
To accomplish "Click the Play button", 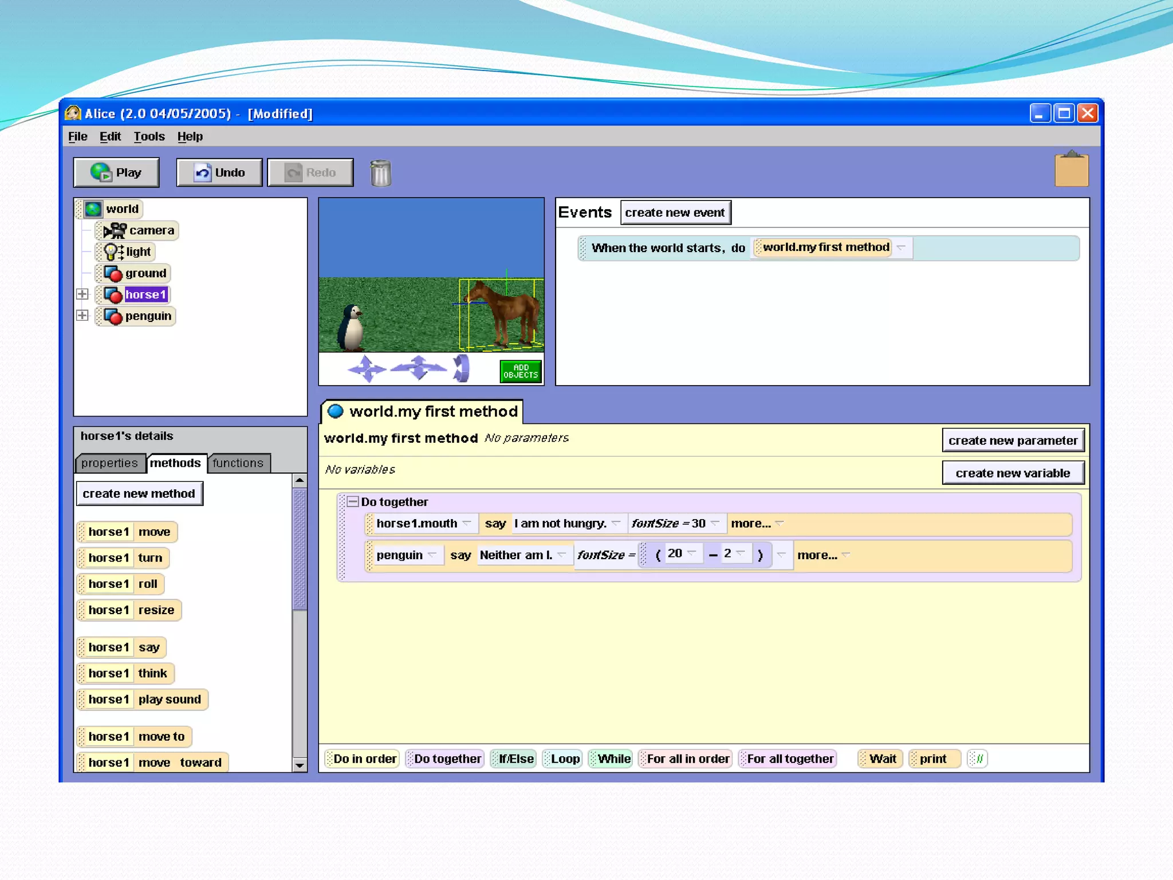I will [x=116, y=172].
